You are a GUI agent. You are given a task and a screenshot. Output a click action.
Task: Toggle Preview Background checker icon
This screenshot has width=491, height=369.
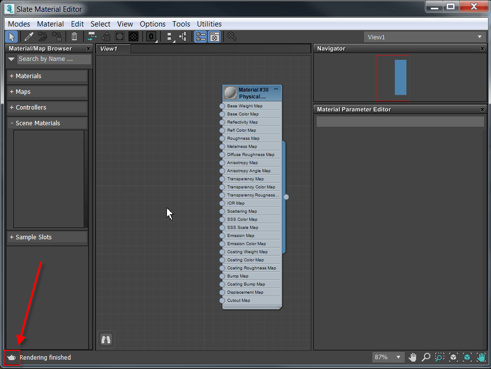click(x=133, y=37)
